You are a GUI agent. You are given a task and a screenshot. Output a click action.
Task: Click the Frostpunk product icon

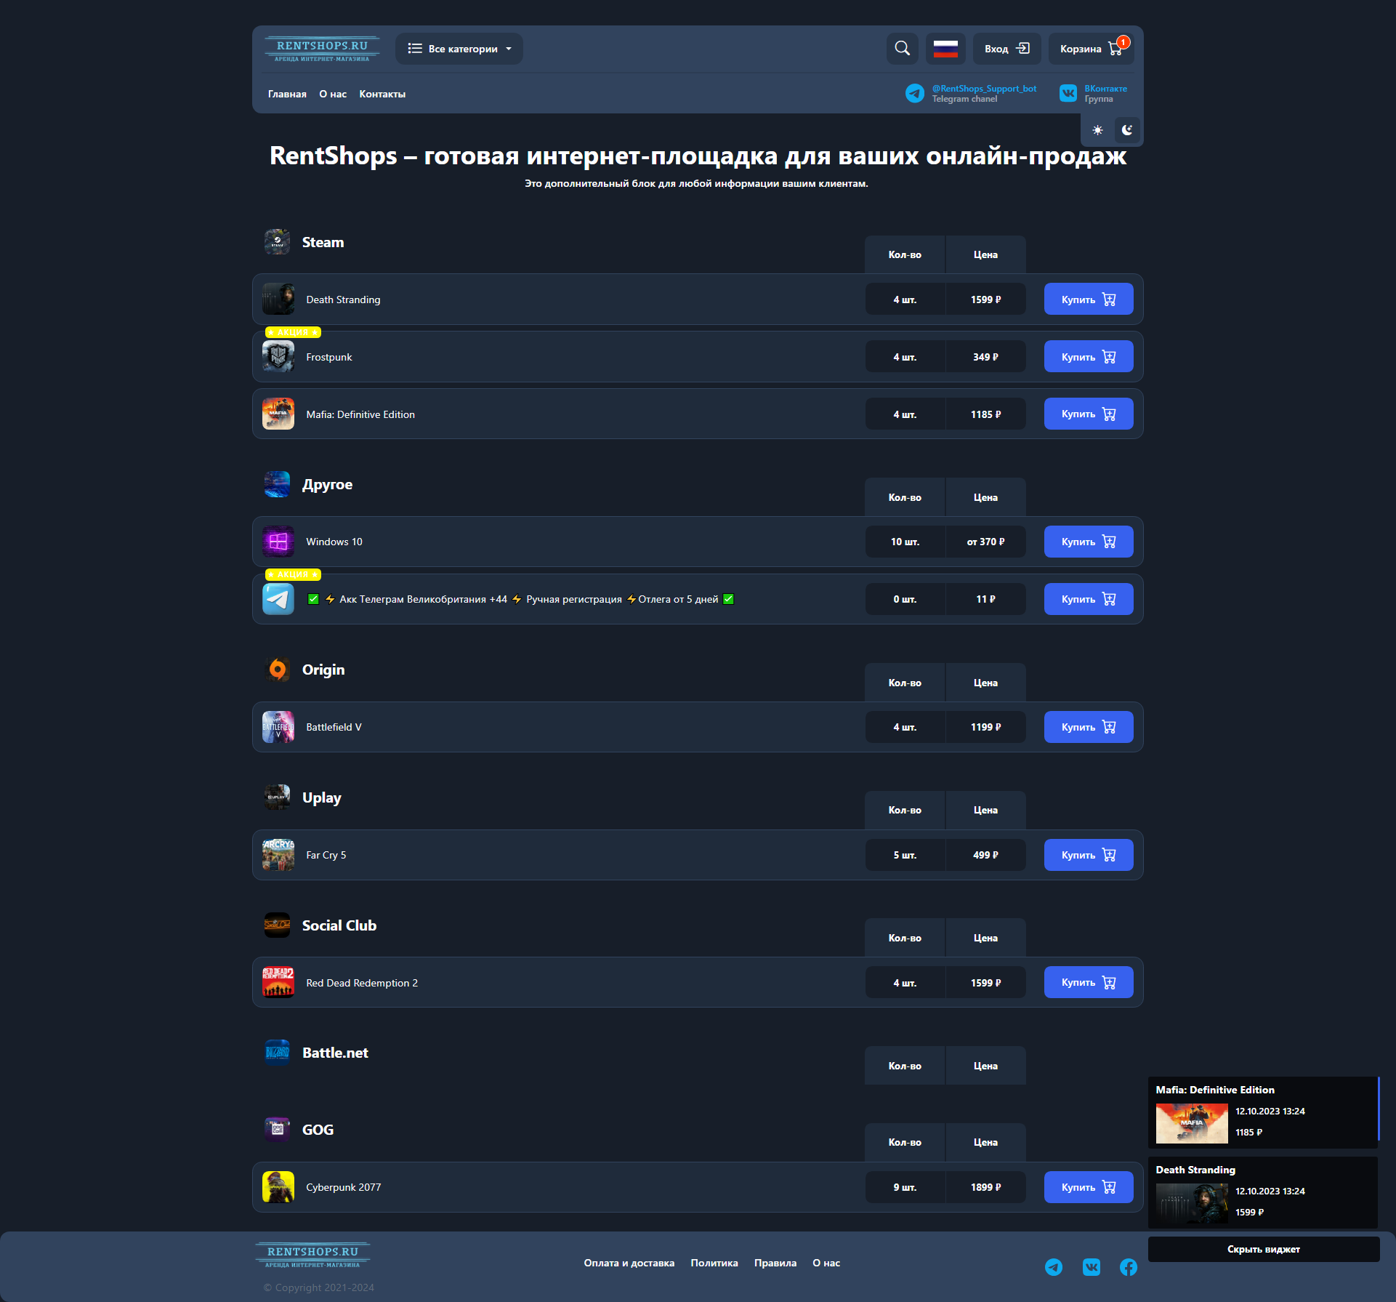click(x=278, y=356)
